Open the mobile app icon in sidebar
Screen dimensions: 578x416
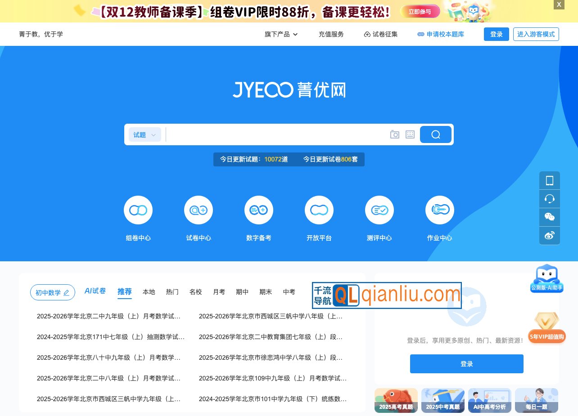pos(549,180)
